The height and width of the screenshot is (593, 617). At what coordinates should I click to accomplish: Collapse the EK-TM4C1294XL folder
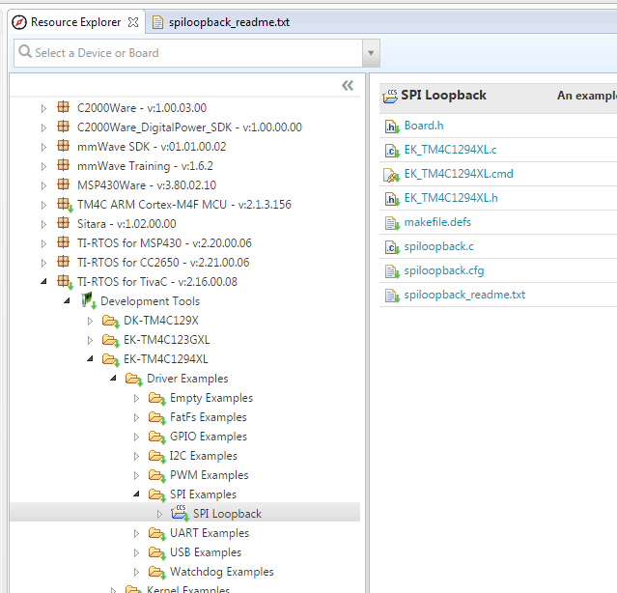[90, 358]
